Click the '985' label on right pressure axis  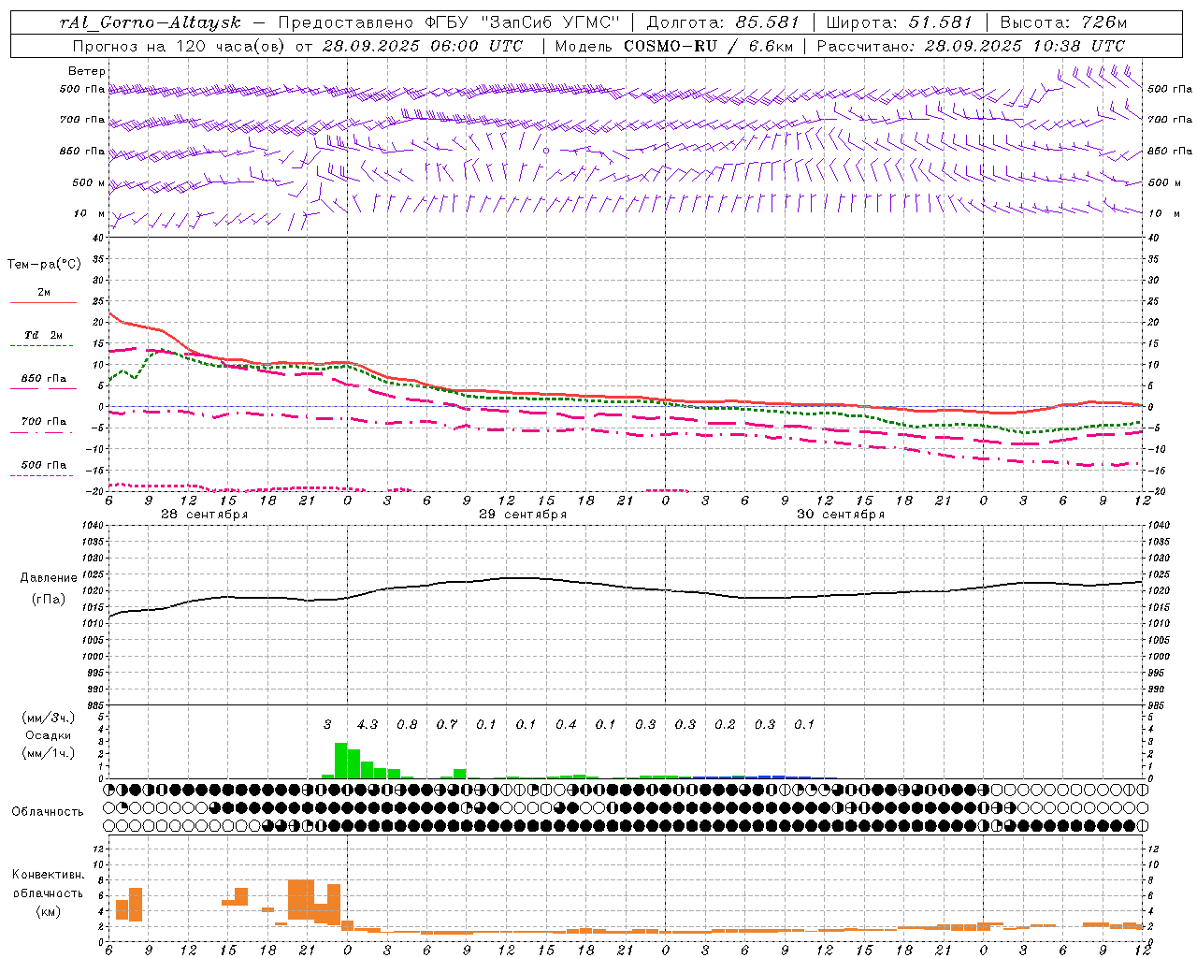click(1156, 705)
